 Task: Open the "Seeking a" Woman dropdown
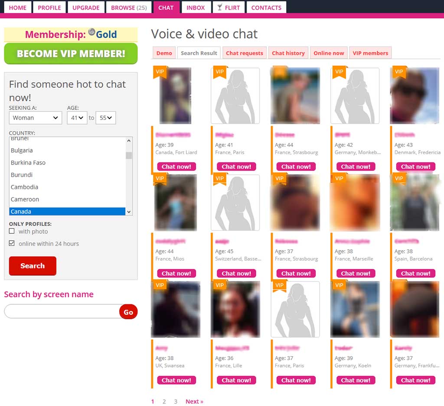[x=35, y=118]
